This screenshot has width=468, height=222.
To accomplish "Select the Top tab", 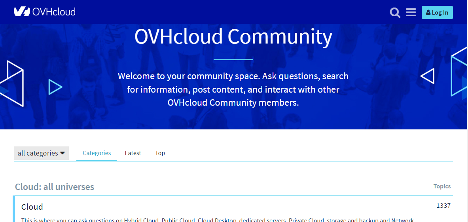I will coord(160,153).
